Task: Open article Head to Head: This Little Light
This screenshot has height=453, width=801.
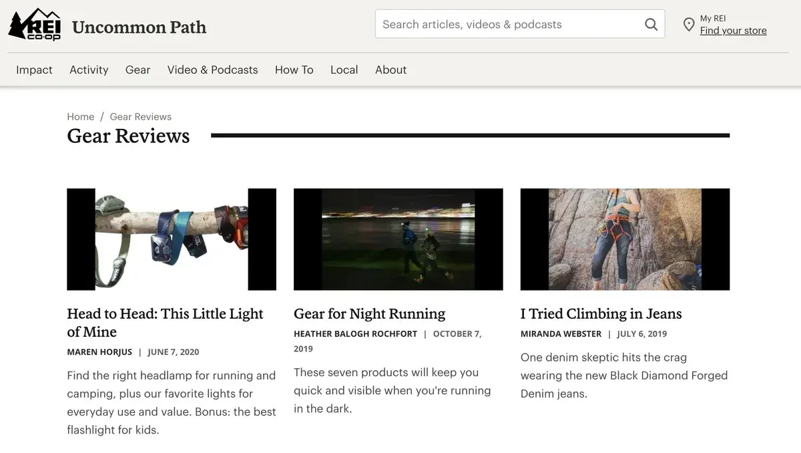Action: pyautogui.click(x=165, y=323)
